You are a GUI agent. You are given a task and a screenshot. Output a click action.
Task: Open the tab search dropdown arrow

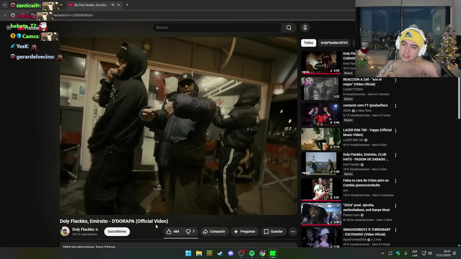pos(5,5)
